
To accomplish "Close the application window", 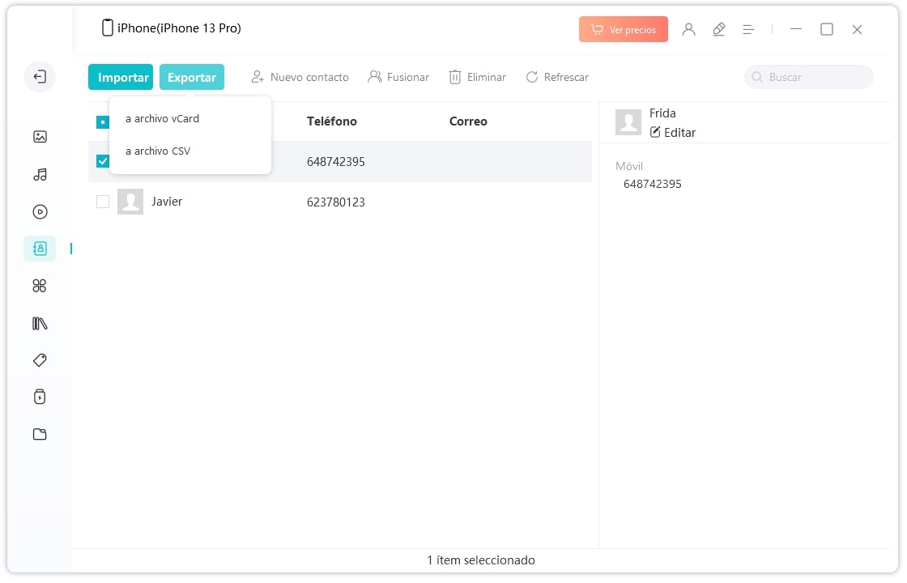I will tap(858, 29).
